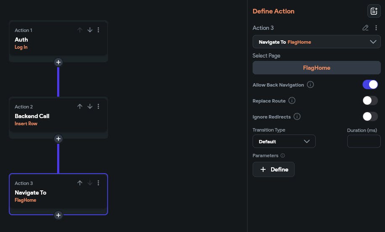385x232 pixels.
Task: Focus the Duration (ms) input field
Action: 364,142
